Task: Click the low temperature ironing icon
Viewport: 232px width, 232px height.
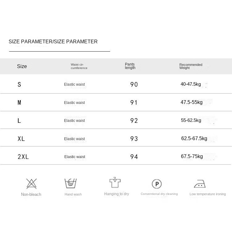Action: [x=200, y=184]
